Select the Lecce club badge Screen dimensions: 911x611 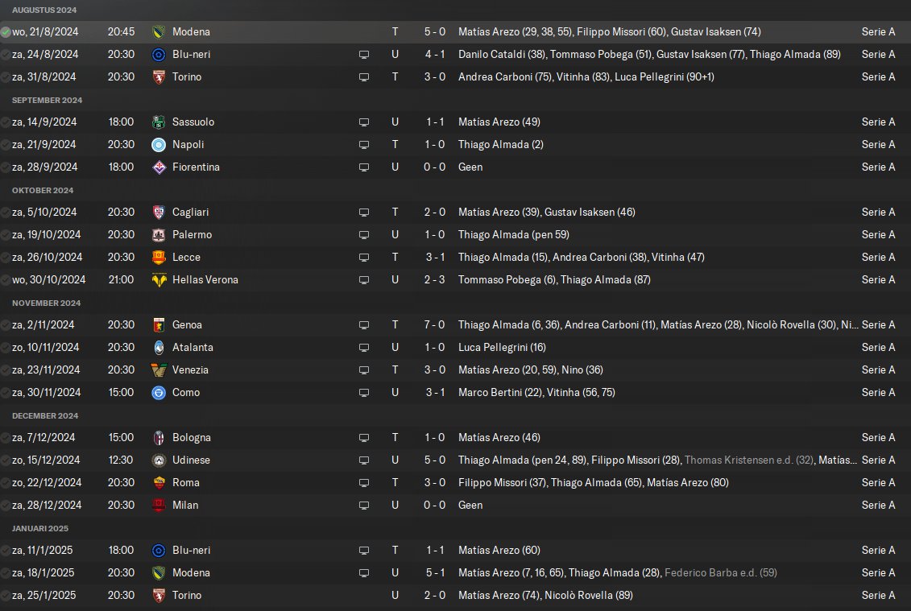[x=159, y=258]
